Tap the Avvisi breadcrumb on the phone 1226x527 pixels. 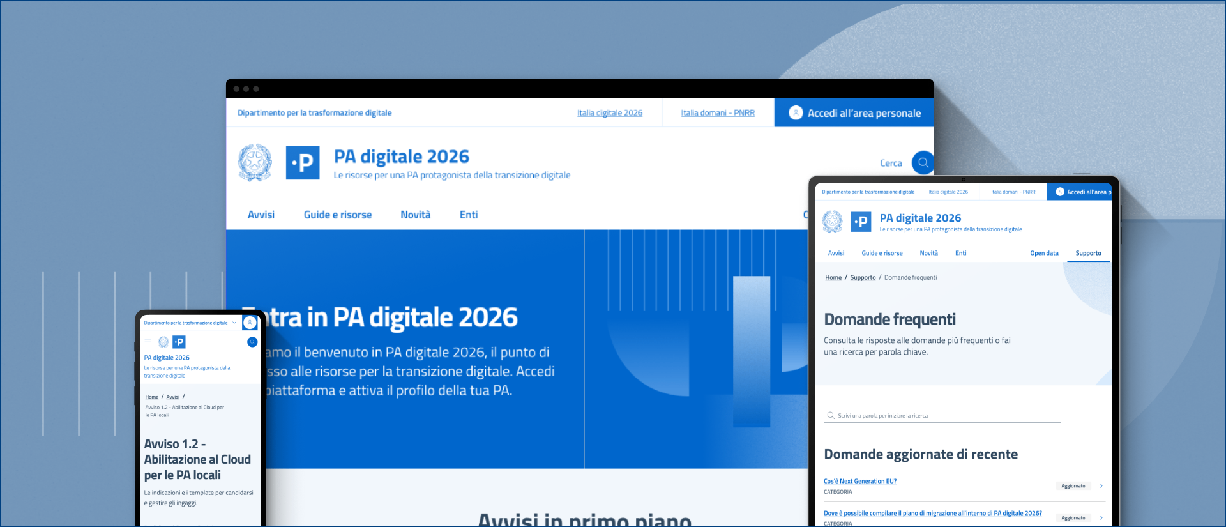[x=173, y=397]
